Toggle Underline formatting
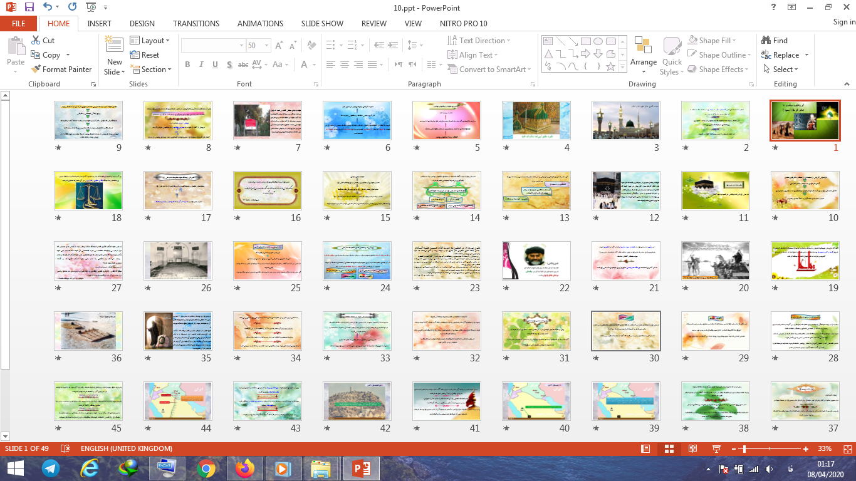Image resolution: width=856 pixels, height=481 pixels. tap(215, 65)
